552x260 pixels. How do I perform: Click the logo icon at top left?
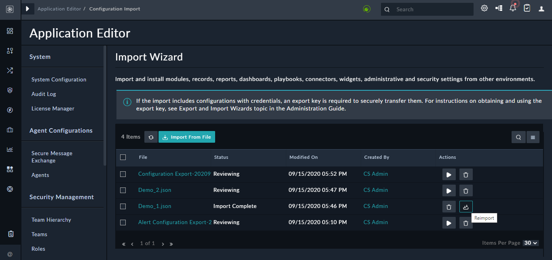coord(10,9)
